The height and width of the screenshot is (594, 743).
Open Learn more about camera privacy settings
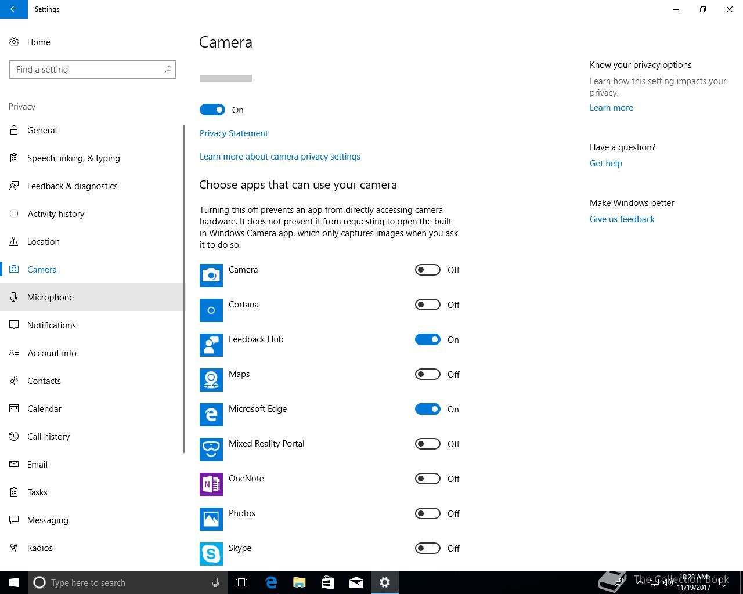(280, 156)
